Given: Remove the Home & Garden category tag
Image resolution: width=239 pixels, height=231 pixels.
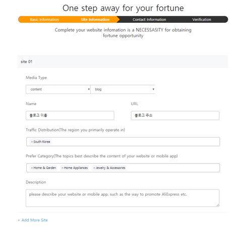Looking at the screenshot, I should pos(32,168).
